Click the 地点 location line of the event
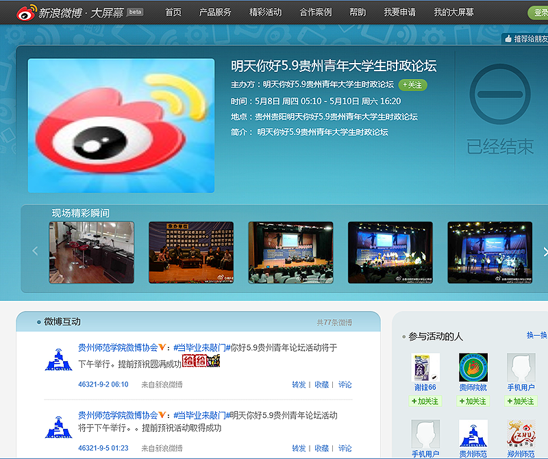The height and width of the screenshot is (459, 548). 324,116
